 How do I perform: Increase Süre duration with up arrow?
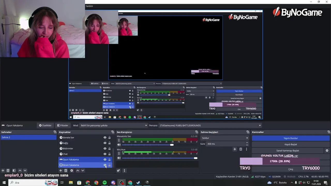247,143
